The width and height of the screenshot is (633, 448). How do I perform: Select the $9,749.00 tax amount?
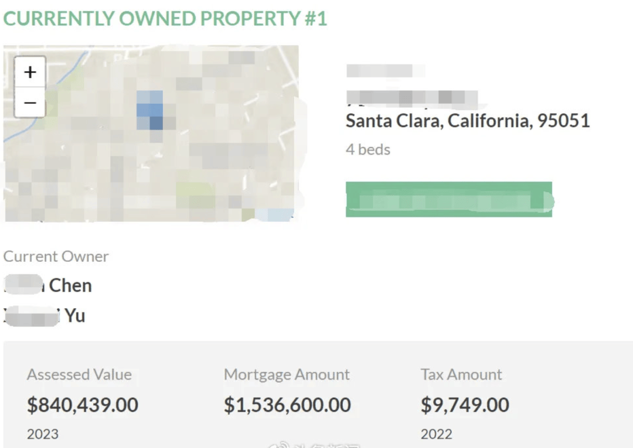coord(465,405)
